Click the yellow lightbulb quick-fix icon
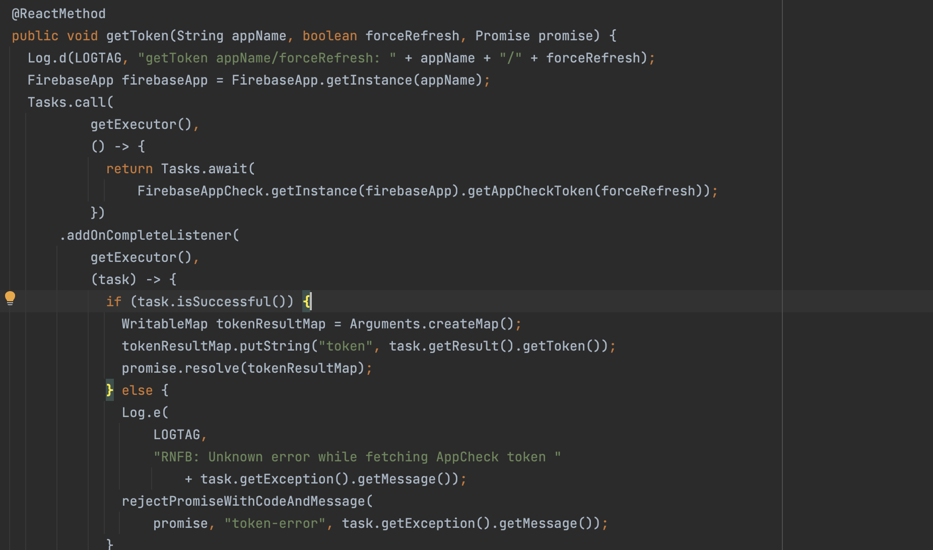The image size is (933, 550). [x=10, y=298]
